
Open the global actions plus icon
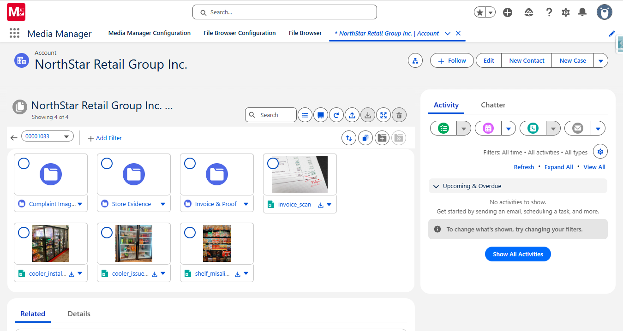(x=508, y=12)
